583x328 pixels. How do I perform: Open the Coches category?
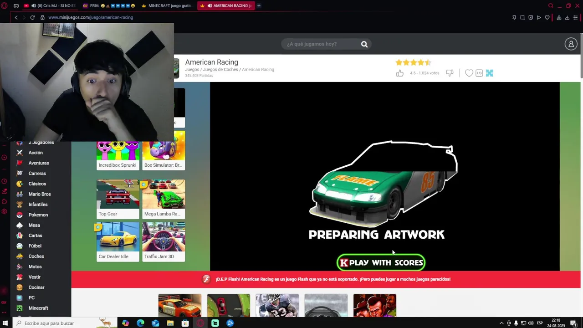(x=36, y=256)
